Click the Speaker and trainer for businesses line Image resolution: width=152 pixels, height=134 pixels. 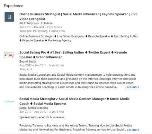click(42, 117)
